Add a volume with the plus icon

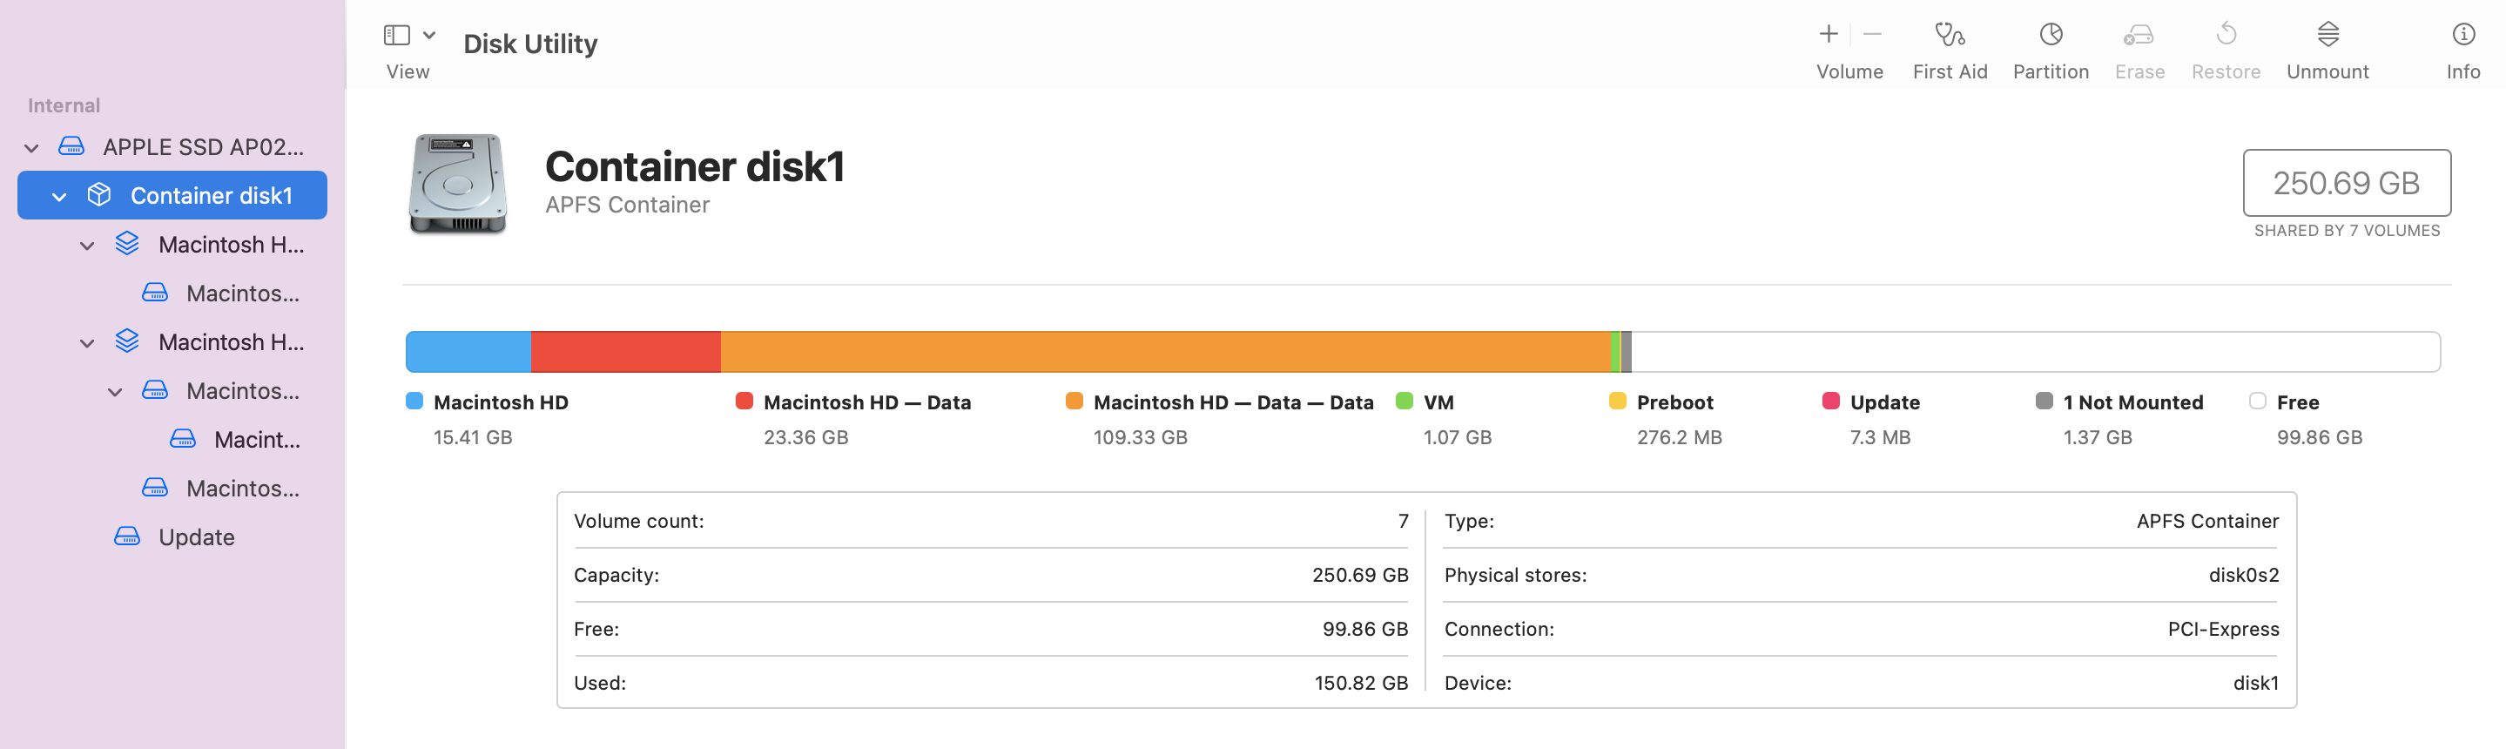(1828, 35)
